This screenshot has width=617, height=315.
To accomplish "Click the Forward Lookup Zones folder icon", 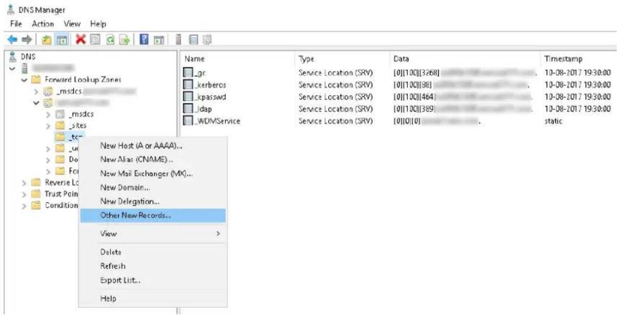I will tap(36, 80).
